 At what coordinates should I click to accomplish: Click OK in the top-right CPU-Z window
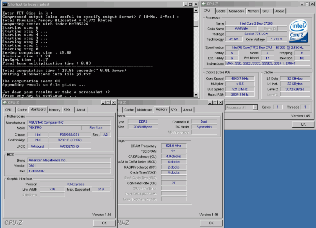303,125
